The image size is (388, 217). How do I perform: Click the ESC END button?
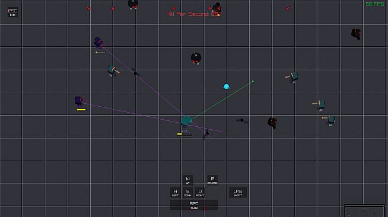click(12, 12)
